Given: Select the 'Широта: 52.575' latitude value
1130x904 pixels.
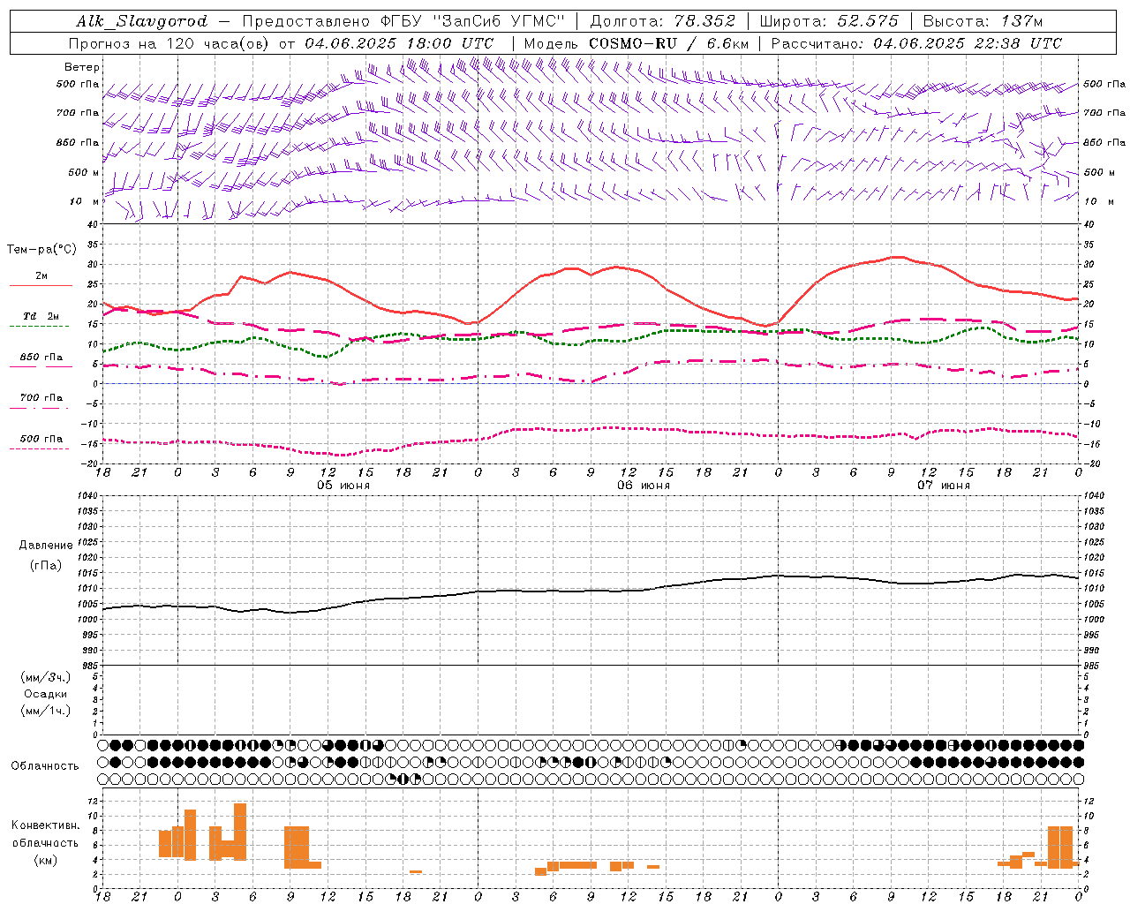Looking at the screenshot, I should [x=828, y=21].
